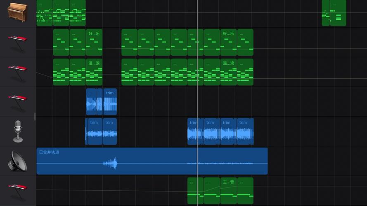Select the piano track icon
The image size is (367, 206).
[17, 12]
